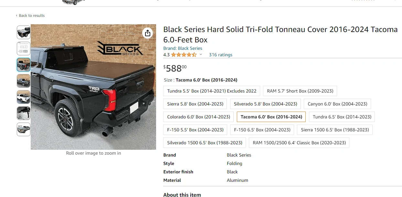
Task: Choose Colorado 6.0' Box (2014-2023)
Action: coord(198,117)
